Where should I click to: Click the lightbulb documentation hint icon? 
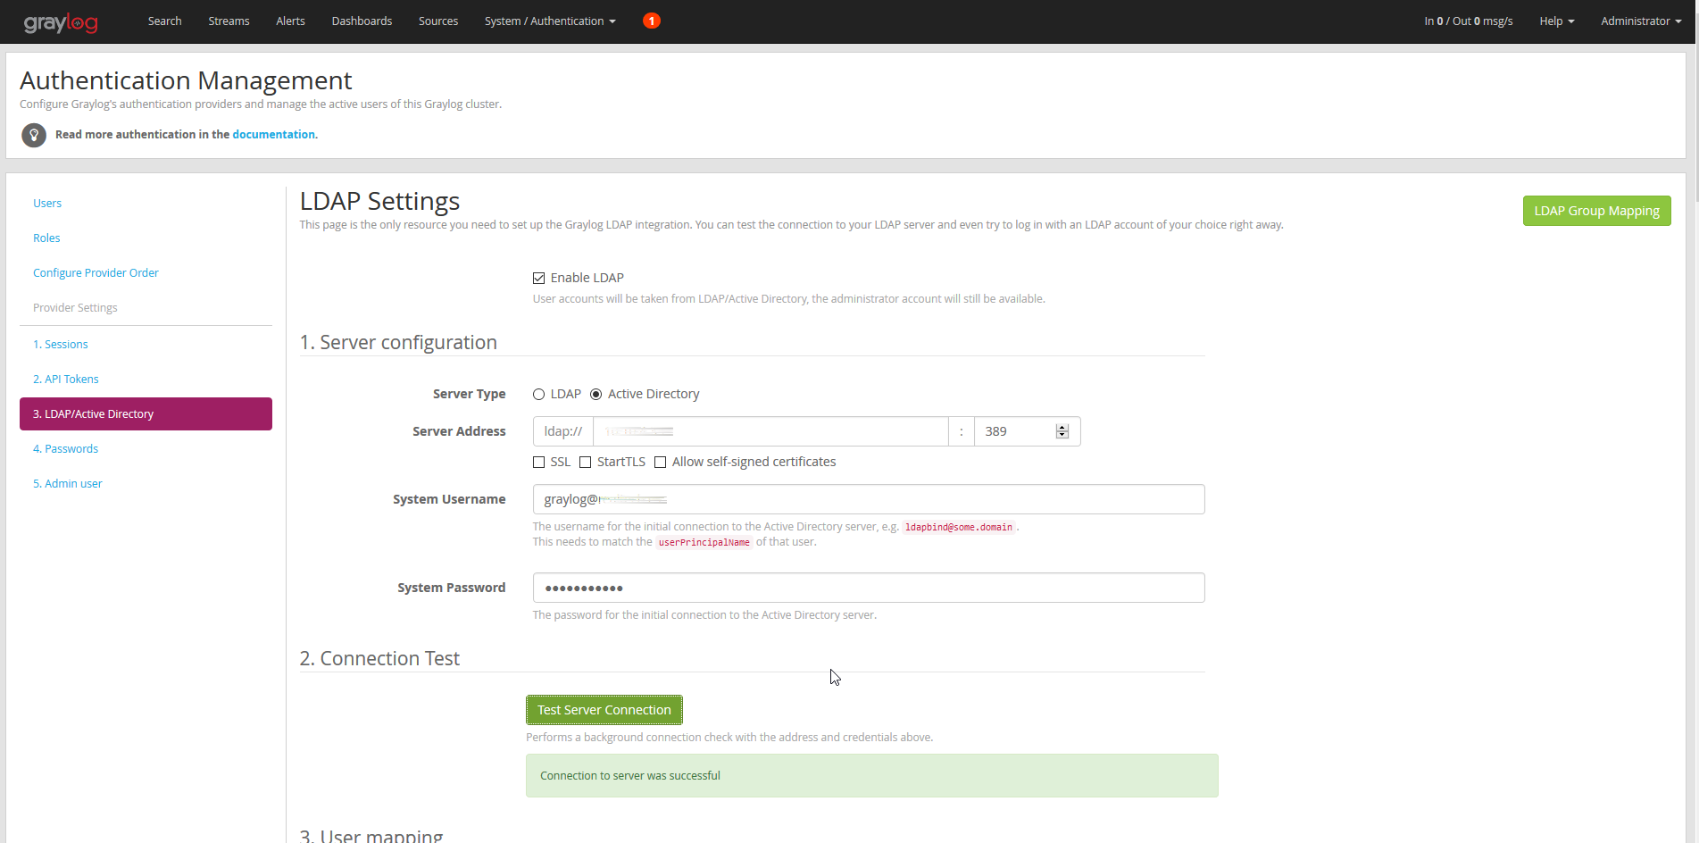(34, 135)
